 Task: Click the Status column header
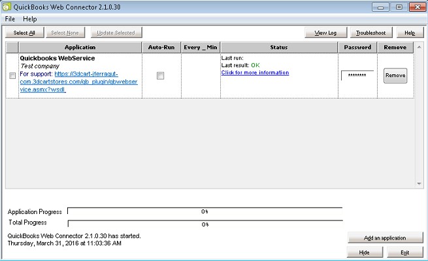tap(279, 48)
